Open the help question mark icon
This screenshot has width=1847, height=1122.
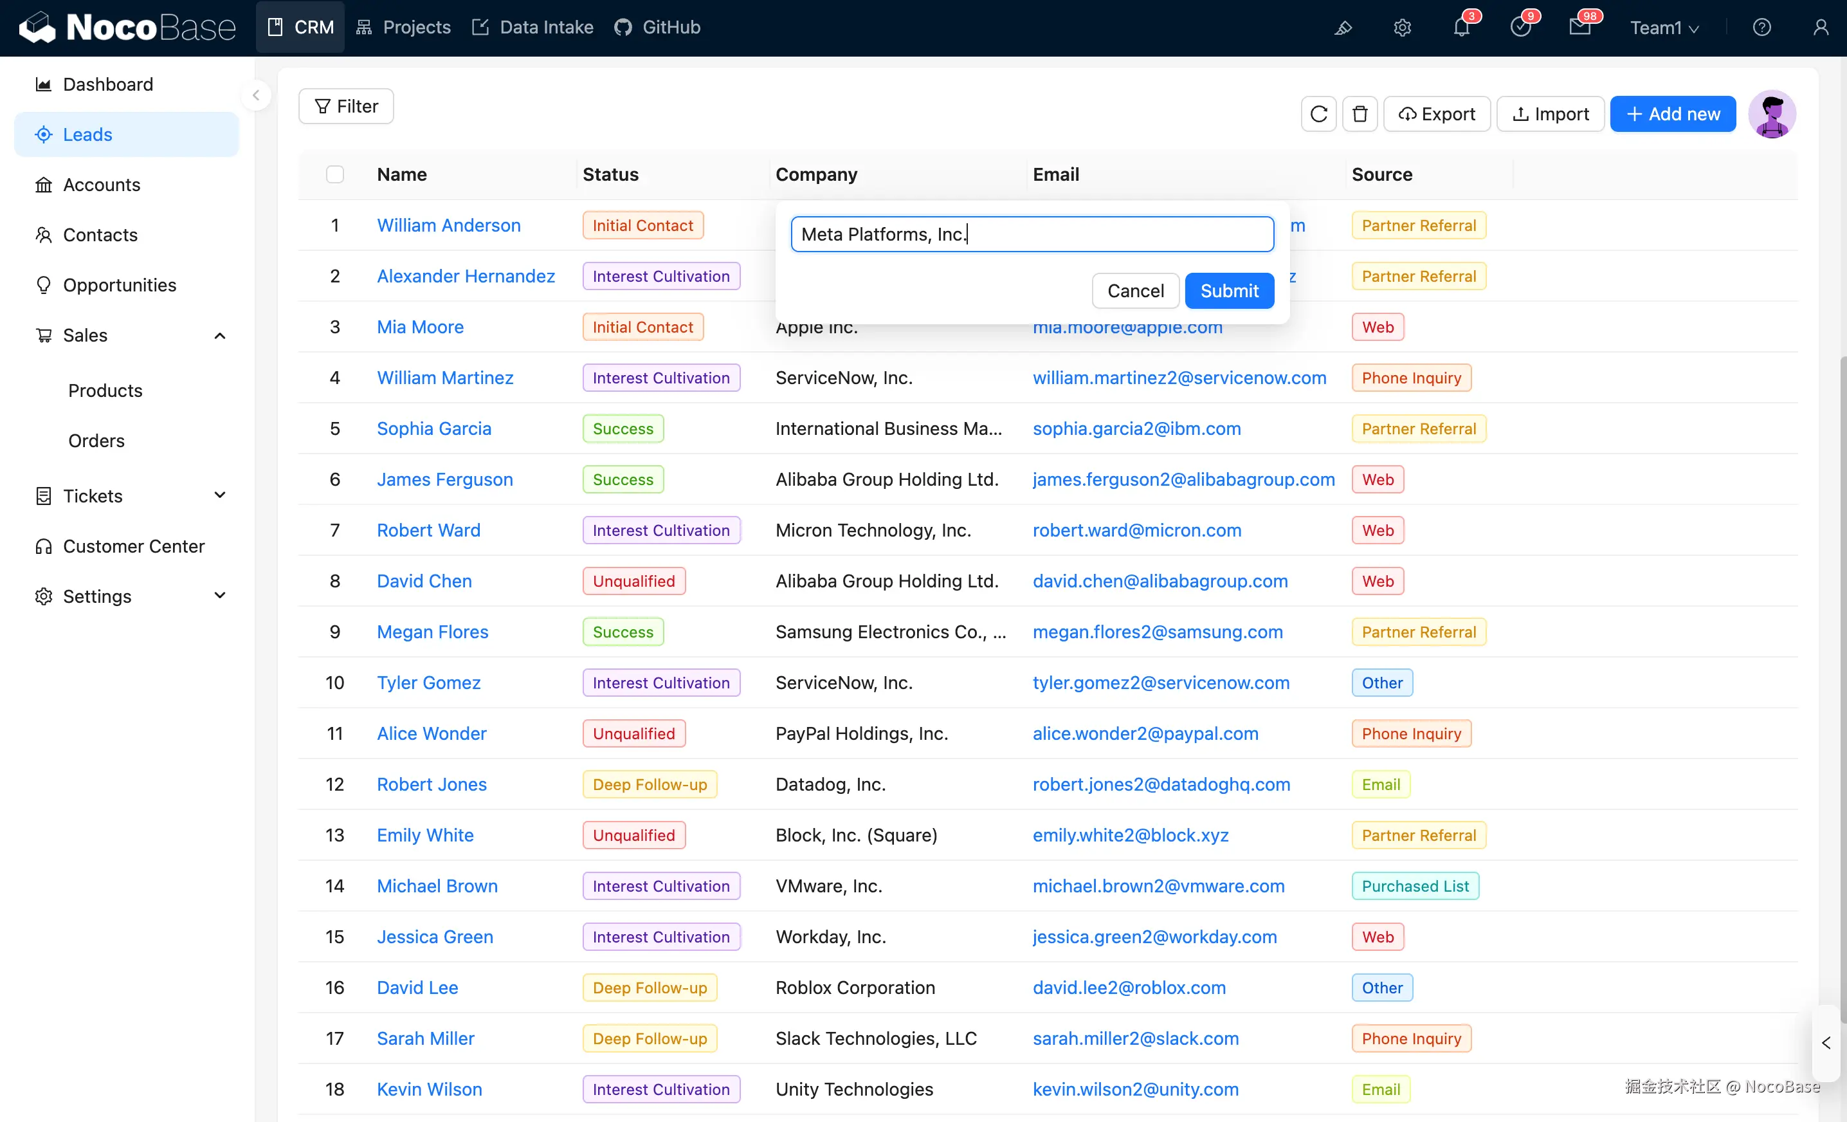pyautogui.click(x=1761, y=28)
